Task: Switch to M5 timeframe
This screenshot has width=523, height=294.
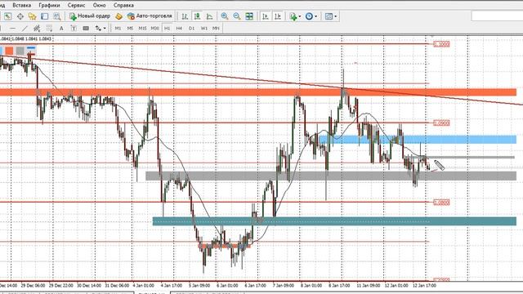Action: coord(130,29)
